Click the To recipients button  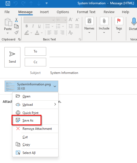[x=35, y=51]
